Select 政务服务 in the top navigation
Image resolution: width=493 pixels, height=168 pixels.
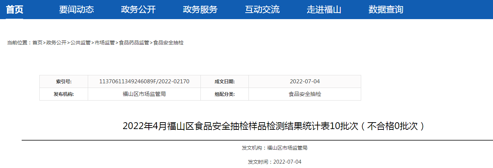pos(200,10)
